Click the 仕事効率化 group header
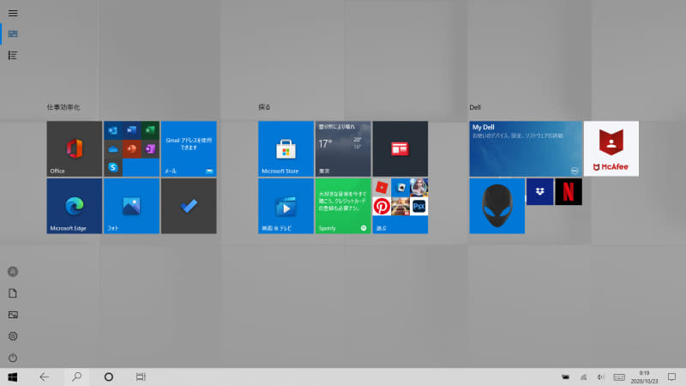Image resolution: width=686 pixels, height=386 pixels. (63, 107)
